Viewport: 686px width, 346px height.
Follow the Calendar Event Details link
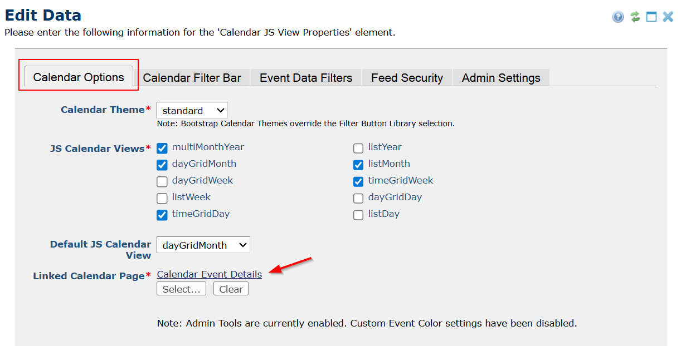click(209, 274)
